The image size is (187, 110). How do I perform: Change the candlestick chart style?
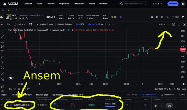(9, 24)
